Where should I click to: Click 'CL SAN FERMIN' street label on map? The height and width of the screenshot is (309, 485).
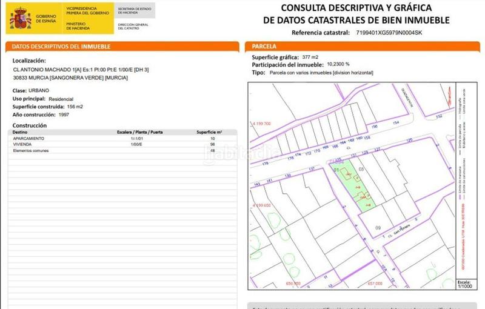399,230
